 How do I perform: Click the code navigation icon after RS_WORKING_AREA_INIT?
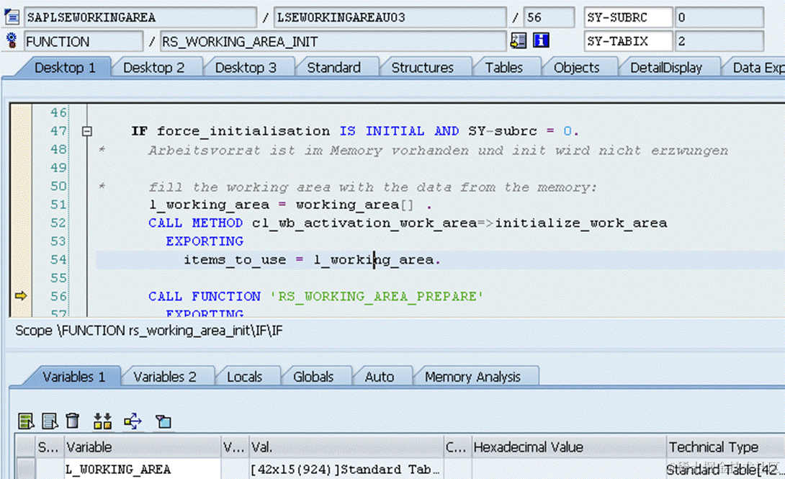click(518, 40)
